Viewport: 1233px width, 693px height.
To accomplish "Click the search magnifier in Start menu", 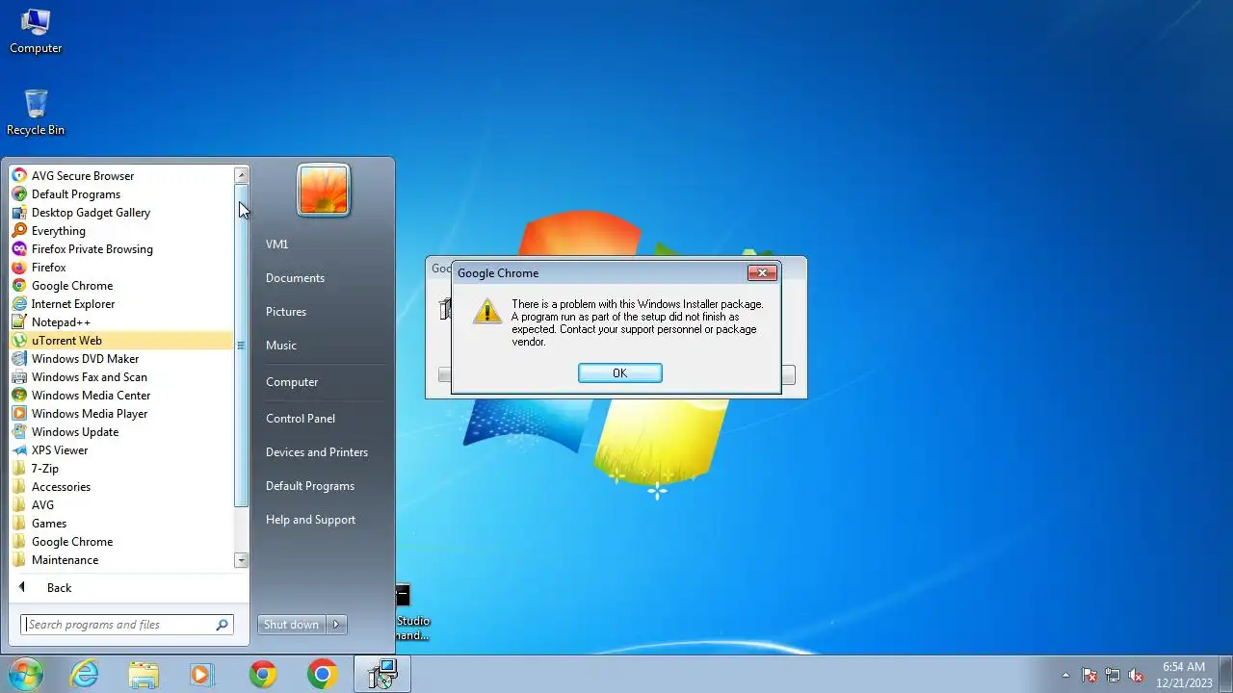I will 223,625.
